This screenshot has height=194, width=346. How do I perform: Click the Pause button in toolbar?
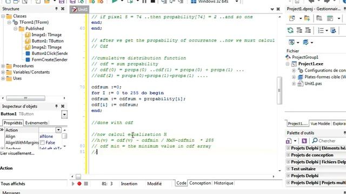pos(144,2)
